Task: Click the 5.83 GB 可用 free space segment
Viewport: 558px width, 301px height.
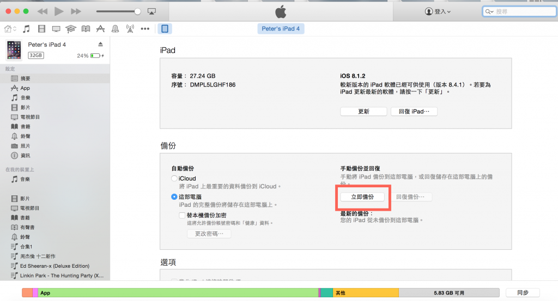Action: tap(449, 293)
